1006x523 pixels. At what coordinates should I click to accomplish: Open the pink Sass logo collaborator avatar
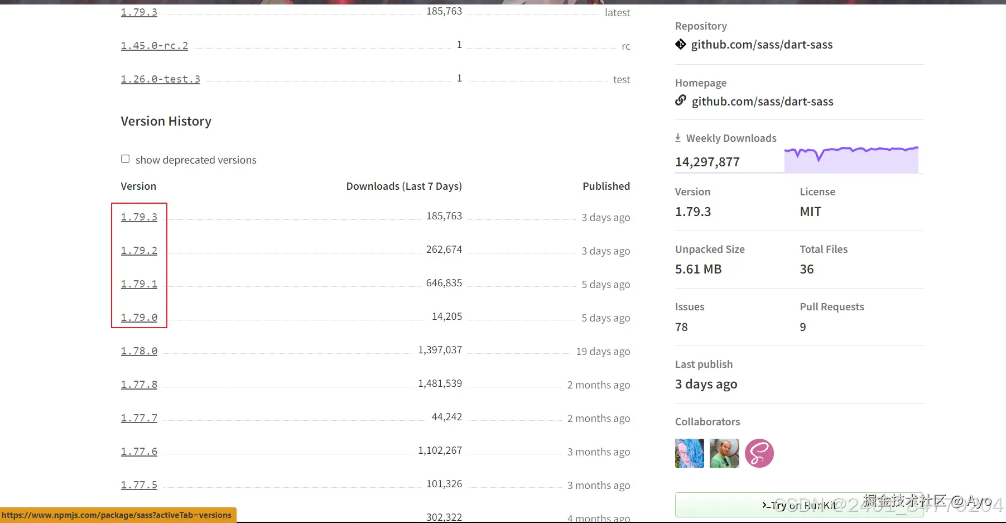pyautogui.click(x=759, y=453)
